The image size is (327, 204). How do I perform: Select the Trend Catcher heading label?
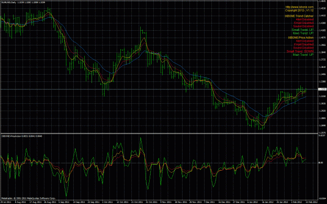pyautogui.click(x=299, y=16)
